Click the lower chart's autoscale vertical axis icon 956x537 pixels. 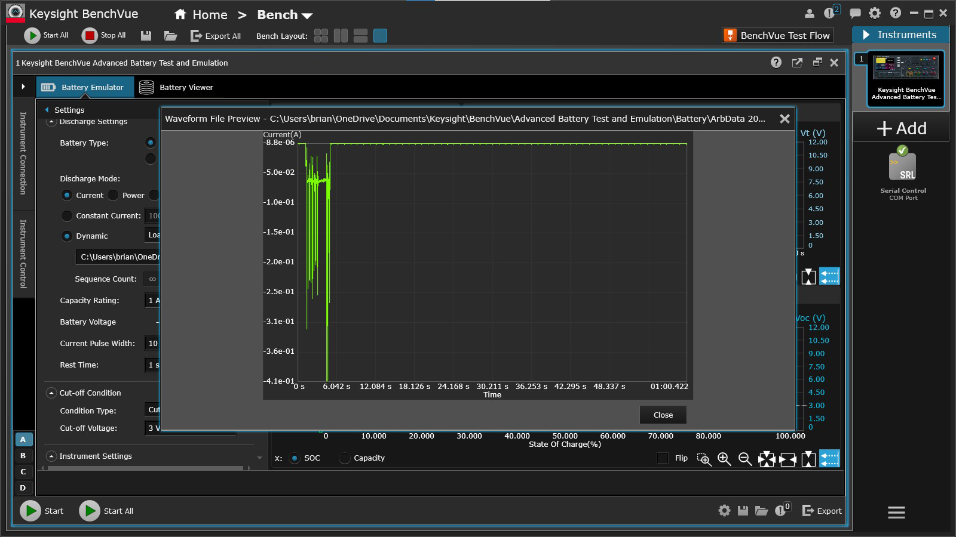pyautogui.click(x=808, y=459)
